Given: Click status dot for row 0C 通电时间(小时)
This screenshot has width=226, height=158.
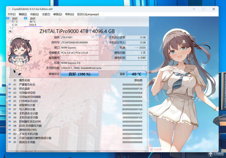Looking at the screenshot, I should 10,130.
